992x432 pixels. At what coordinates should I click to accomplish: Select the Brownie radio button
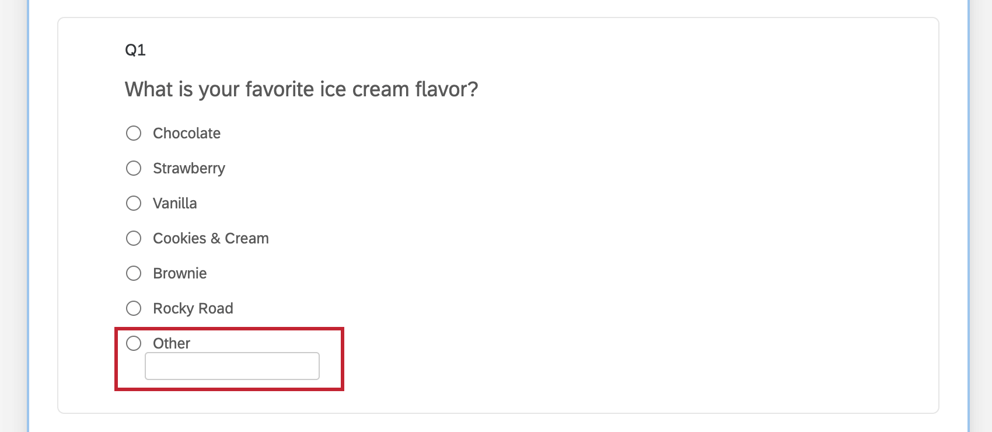pos(134,273)
